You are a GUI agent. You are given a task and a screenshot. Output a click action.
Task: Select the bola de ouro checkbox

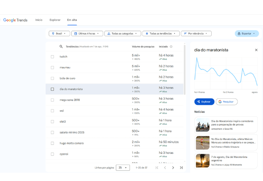pos(52,79)
